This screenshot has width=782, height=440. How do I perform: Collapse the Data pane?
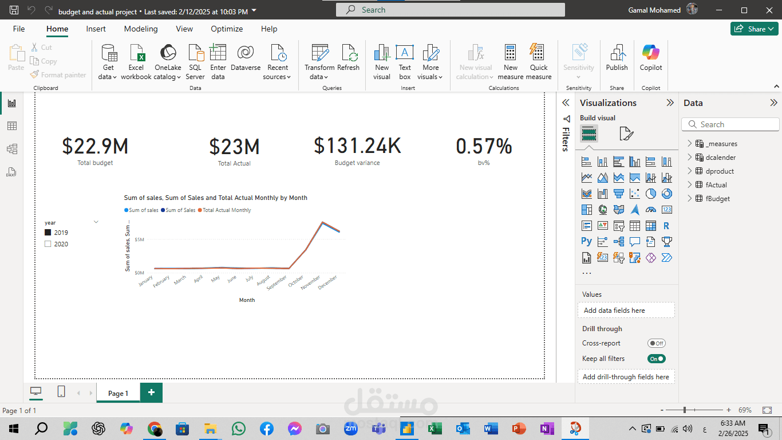click(x=774, y=103)
